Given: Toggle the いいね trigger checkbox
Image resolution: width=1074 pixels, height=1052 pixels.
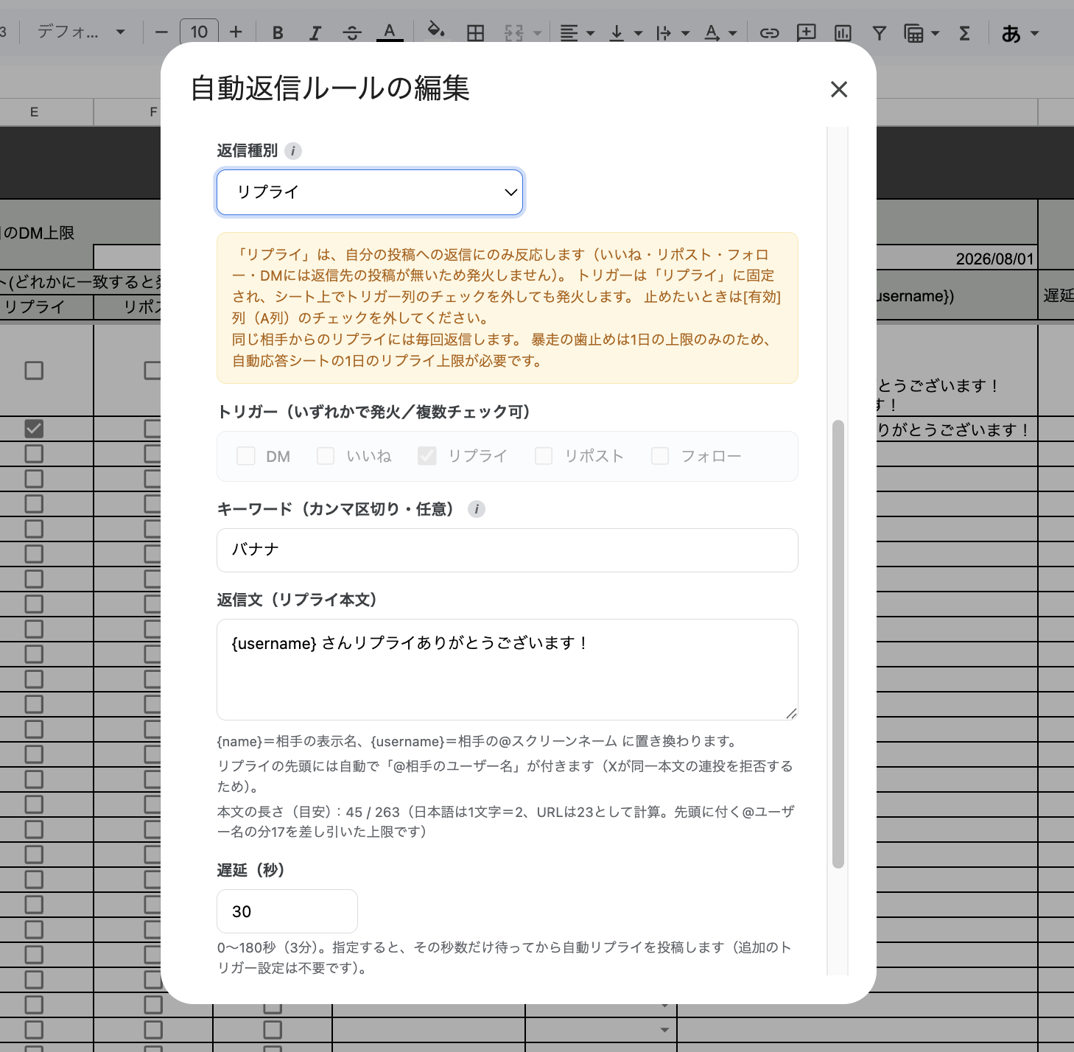Looking at the screenshot, I should 326,456.
